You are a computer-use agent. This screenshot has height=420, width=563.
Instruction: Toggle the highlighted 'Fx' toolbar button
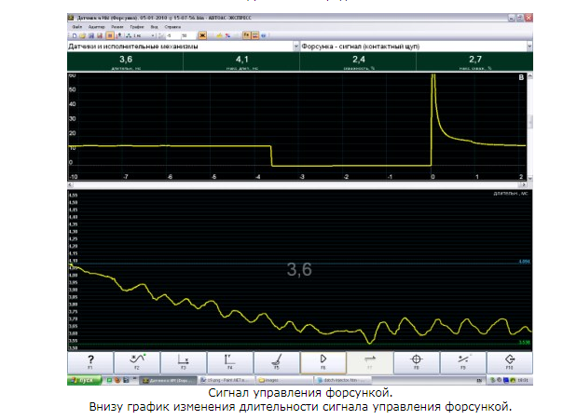point(247,35)
